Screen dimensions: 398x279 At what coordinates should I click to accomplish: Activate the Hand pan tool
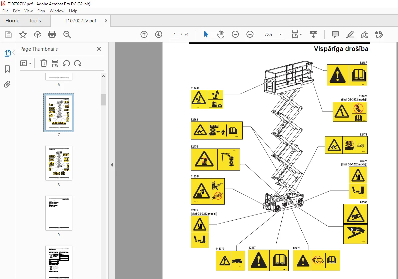click(x=221, y=34)
